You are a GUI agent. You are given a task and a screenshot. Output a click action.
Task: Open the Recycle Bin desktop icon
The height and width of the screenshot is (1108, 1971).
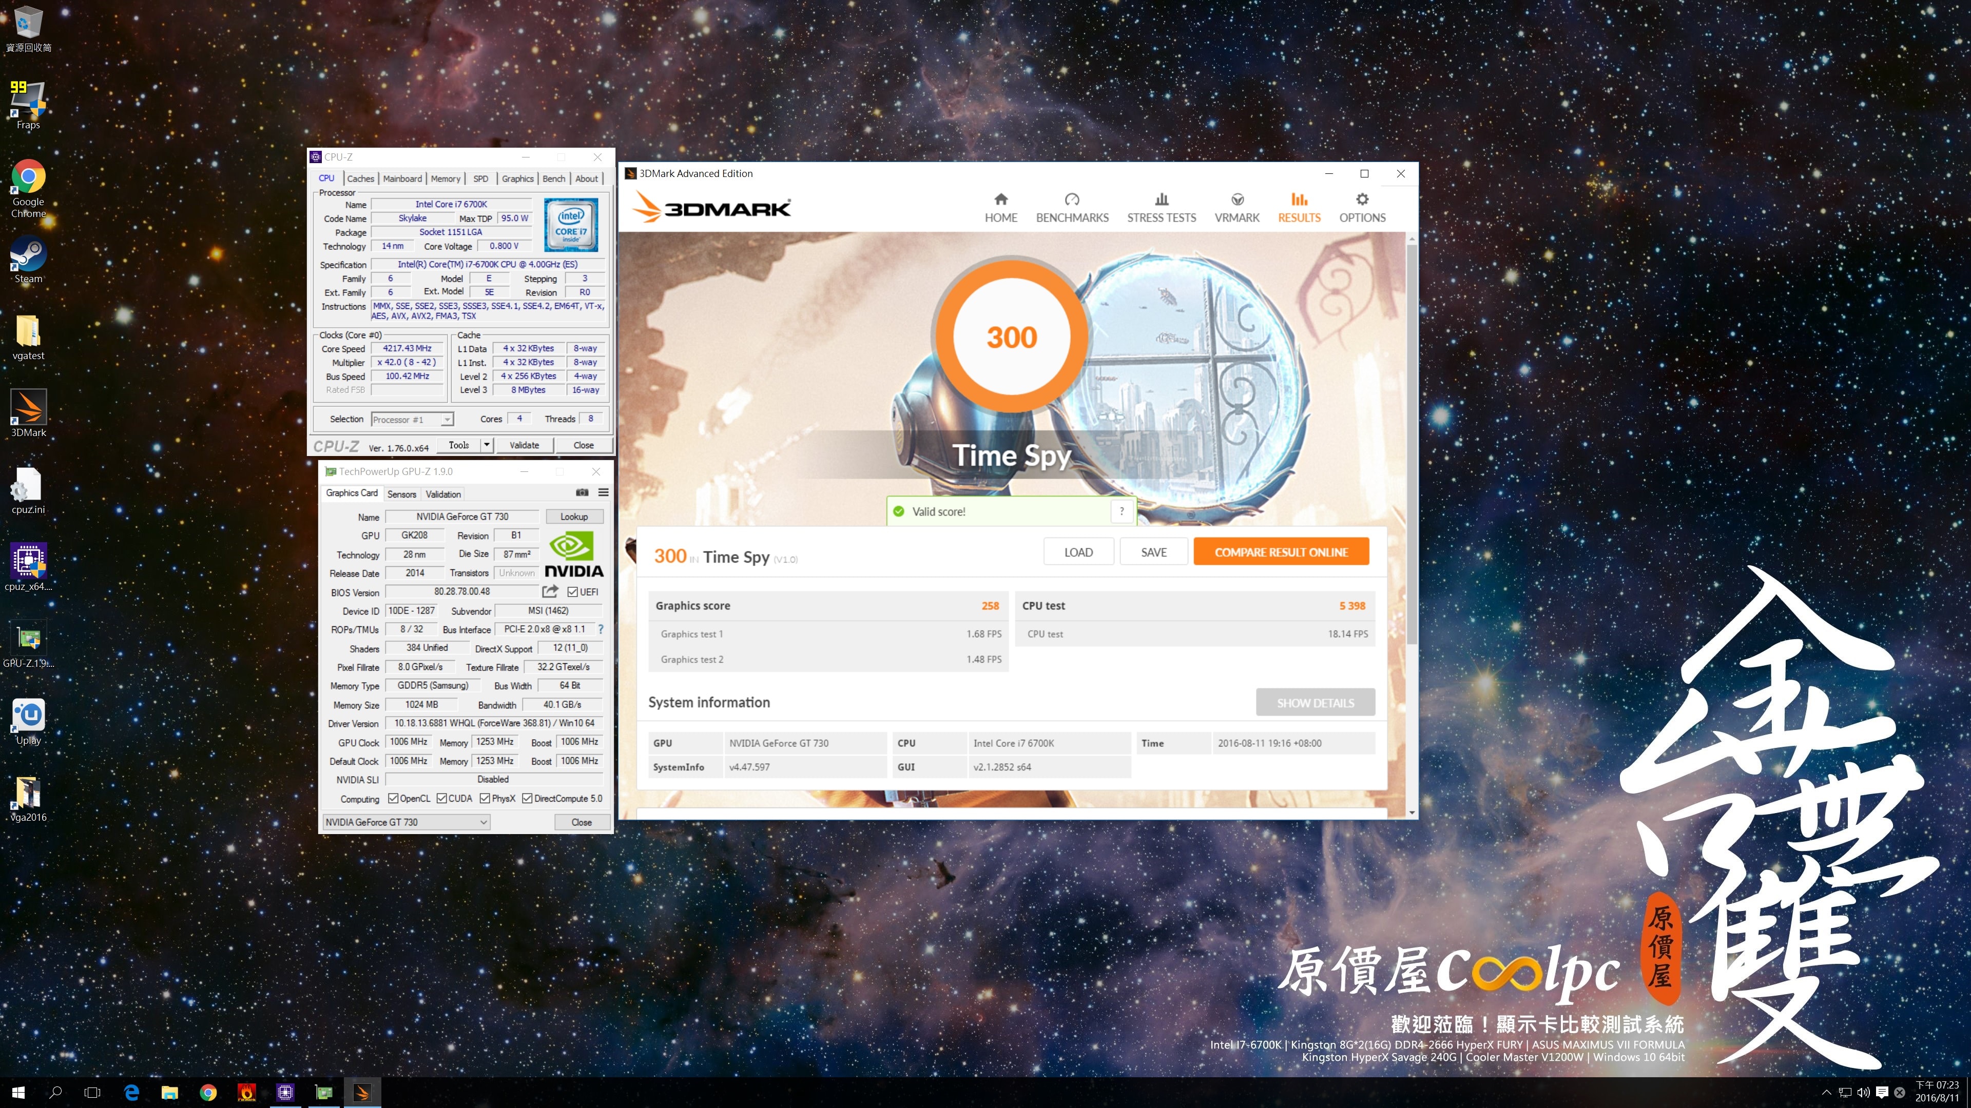click(28, 29)
